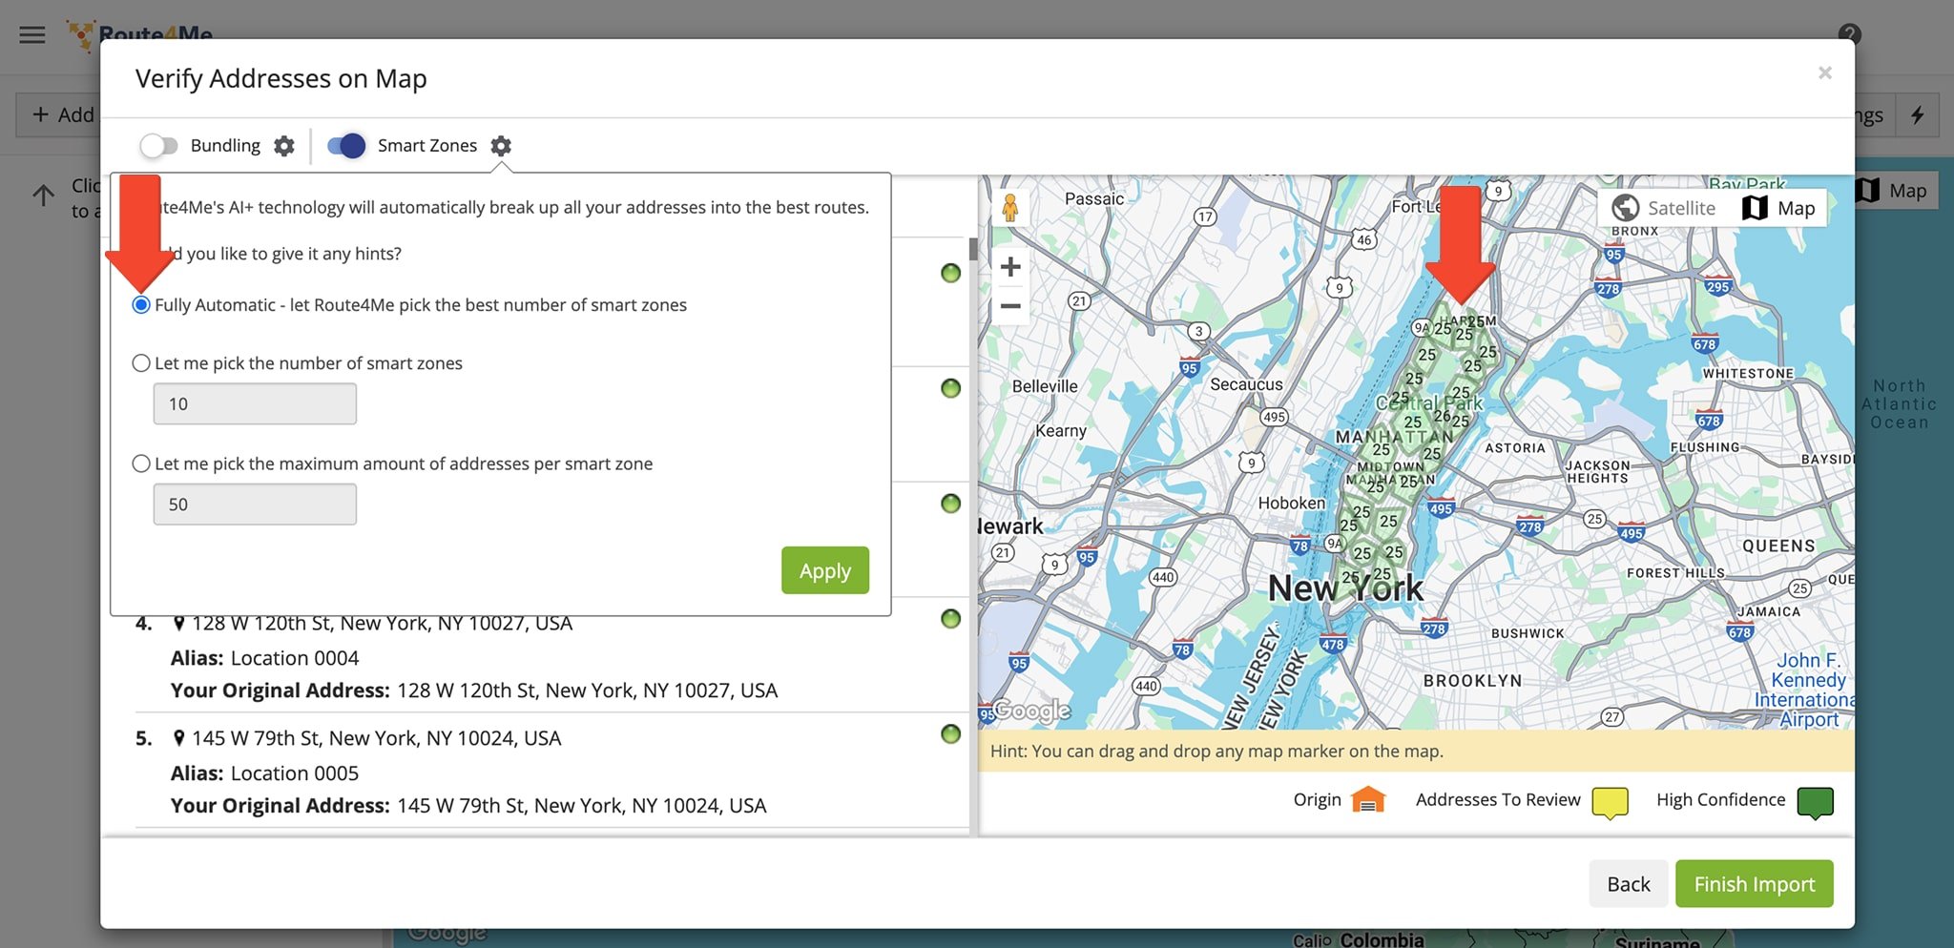Image resolution: width=1954 pixels, height=948 pixels.
Task: Select Fully Automatic smart zones option
Action: click(x=141, y=305)
